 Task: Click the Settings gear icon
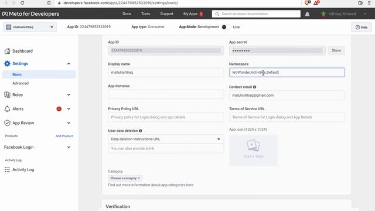point(7,63)
